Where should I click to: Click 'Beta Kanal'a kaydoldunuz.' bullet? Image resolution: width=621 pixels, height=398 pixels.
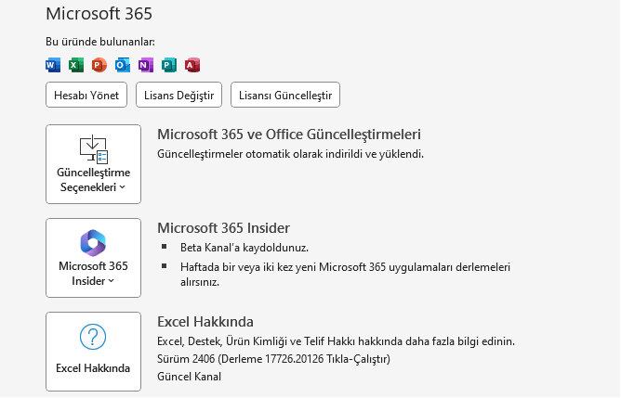(244, 248)
